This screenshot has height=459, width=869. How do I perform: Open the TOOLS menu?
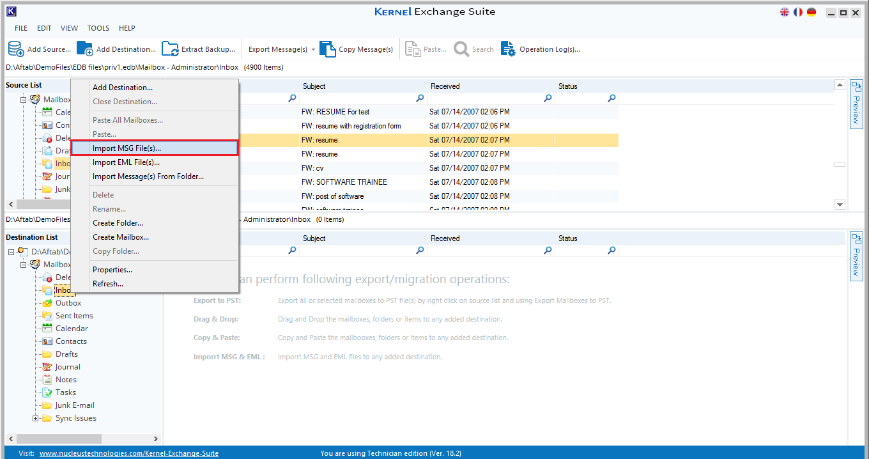click(98, 28)
